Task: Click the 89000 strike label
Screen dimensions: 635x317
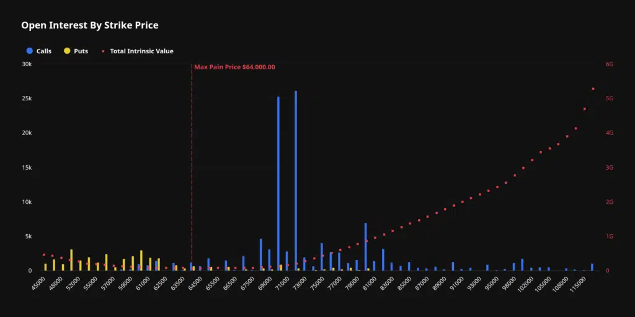Action: click(441, 282)
